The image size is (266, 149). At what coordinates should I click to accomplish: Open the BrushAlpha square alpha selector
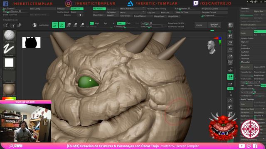point(9,63)
